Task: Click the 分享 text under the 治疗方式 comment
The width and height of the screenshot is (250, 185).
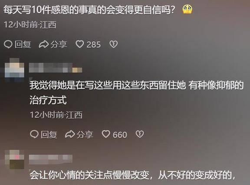Action: [x=85, y=135]
